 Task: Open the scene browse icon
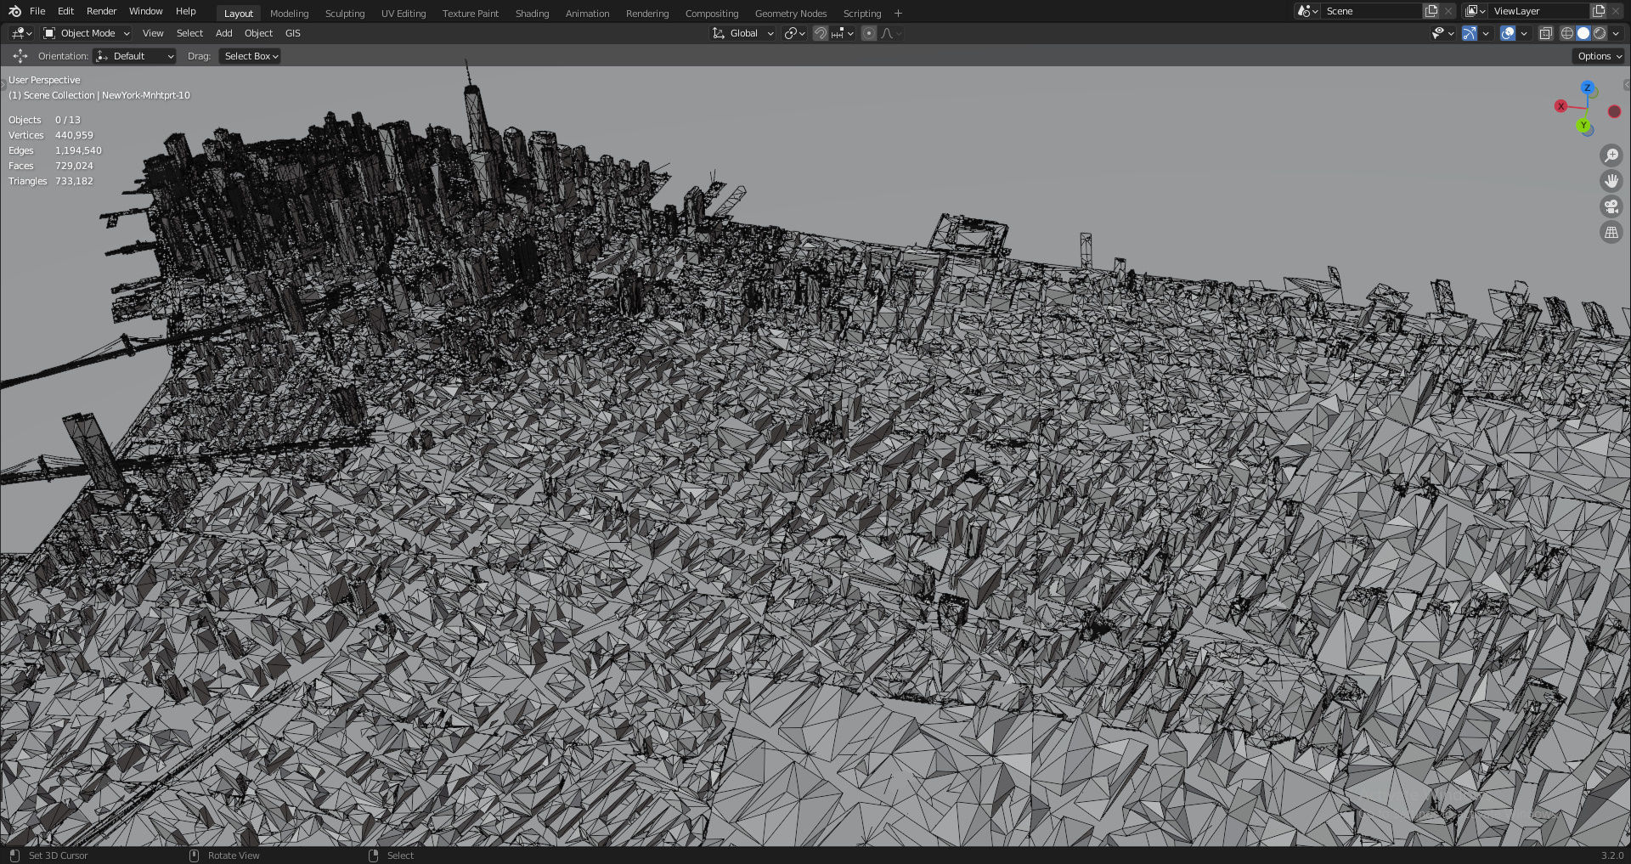pos(1306,11)
